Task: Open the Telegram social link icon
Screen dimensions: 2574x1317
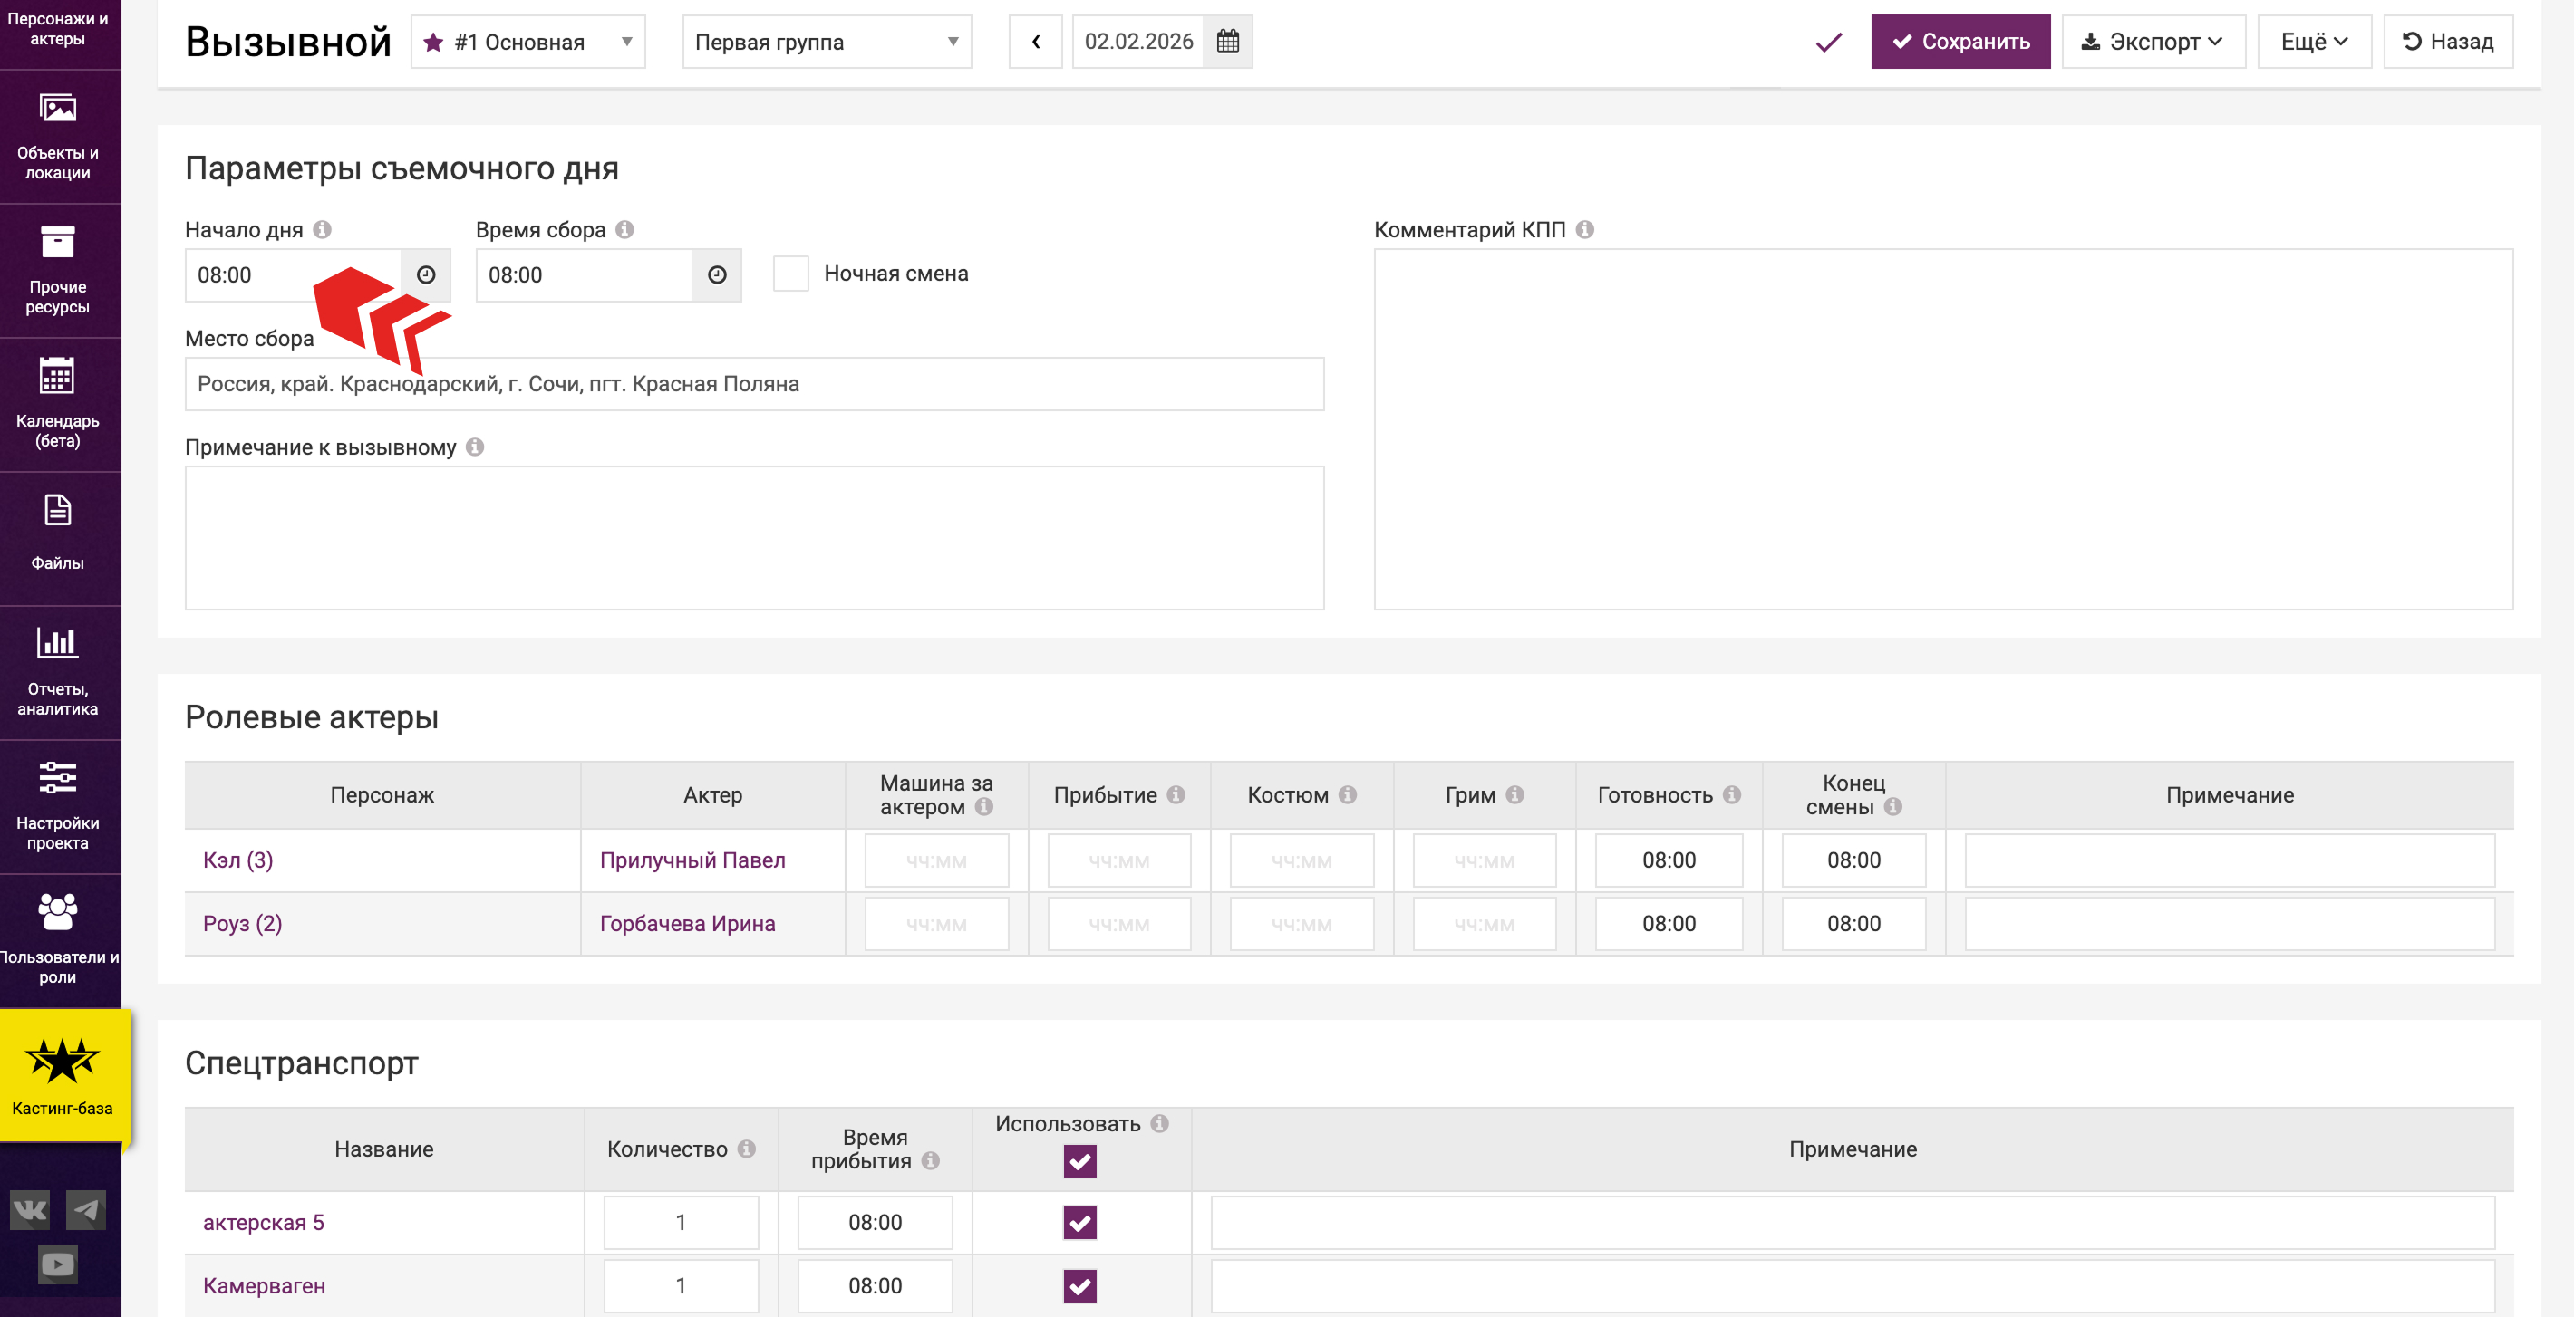Action: click(x=86, y=1210)
